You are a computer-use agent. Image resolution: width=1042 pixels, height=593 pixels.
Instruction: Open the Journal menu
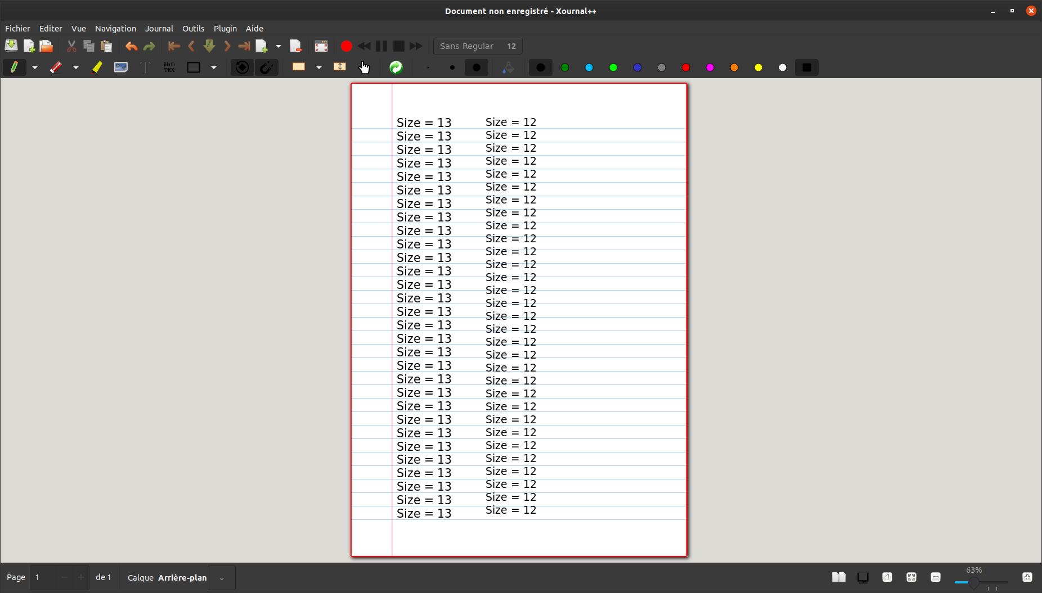[159, 28]
